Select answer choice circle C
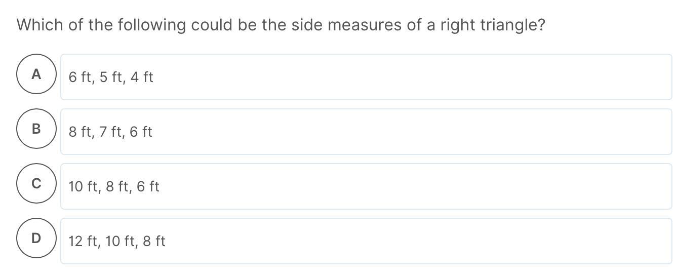677x277 pixels. click(36, 183)
